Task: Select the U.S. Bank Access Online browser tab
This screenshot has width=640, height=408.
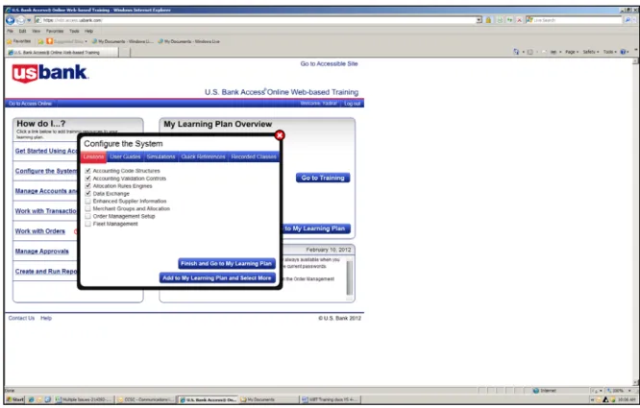Action: coord(62,52)
